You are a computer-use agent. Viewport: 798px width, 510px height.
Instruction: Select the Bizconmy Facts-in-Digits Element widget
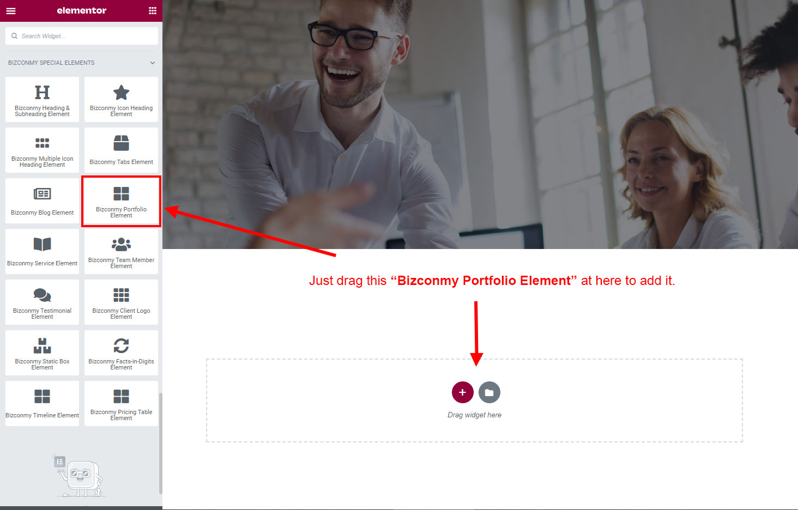[121, 353]
